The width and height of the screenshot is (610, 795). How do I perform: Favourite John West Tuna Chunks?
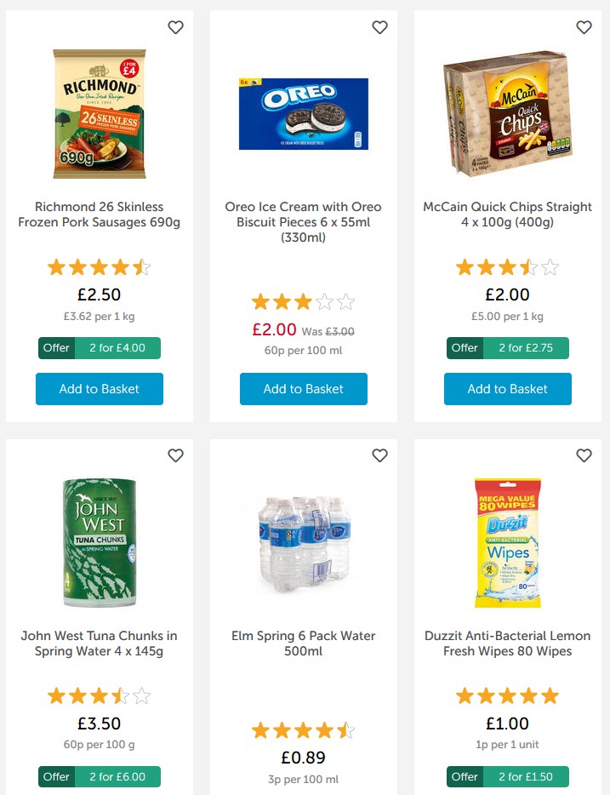click(175, 455)
